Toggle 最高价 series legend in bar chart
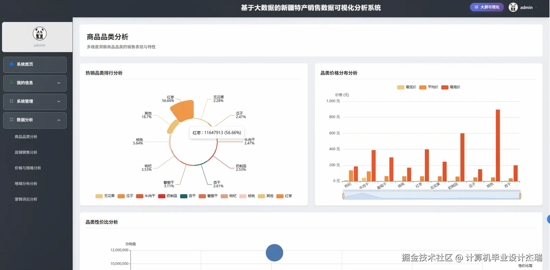The image size is (550, 270). 451,87
